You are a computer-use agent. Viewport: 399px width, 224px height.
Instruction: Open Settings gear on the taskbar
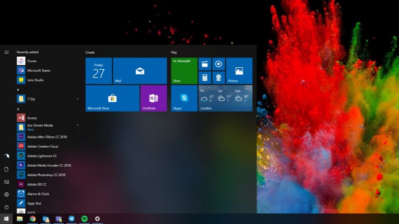coord(97,219)
